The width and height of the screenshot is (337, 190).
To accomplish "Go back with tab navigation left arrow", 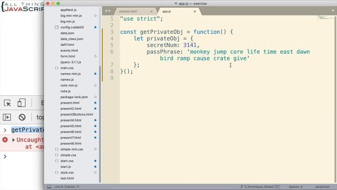I will [x=106, y=11].
